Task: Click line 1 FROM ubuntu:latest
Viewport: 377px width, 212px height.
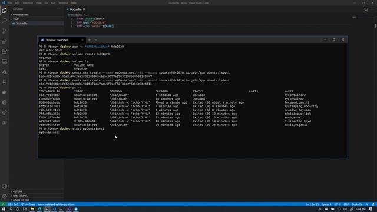Action: 91,19
